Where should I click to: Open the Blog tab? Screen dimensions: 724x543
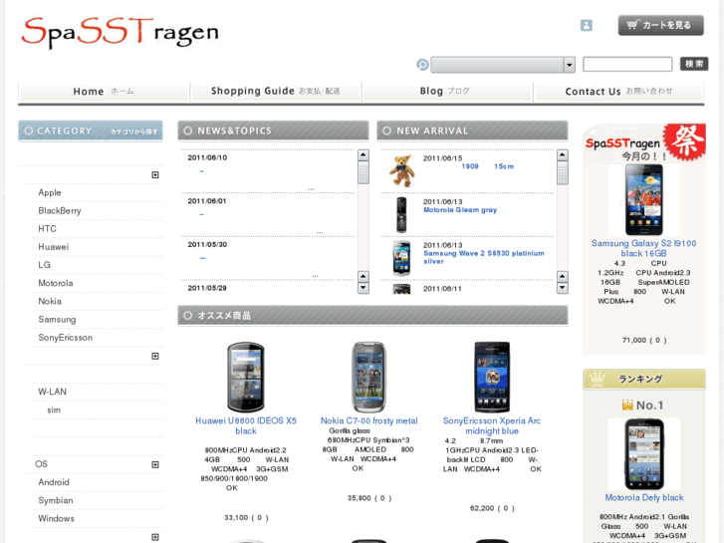(x=446, y=91)
